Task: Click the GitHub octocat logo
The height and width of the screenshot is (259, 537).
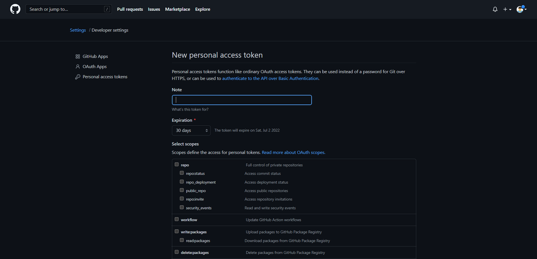Action: 15,9
